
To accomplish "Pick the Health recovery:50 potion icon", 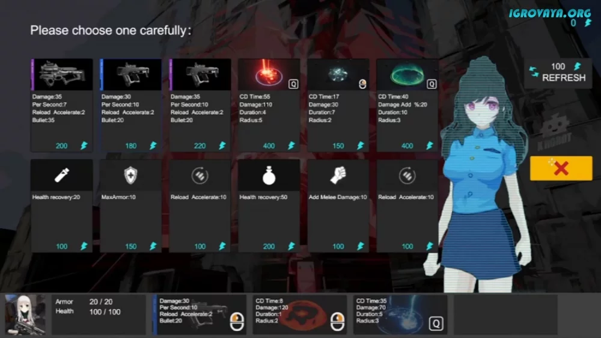I will pyautogui.click(x=269, y=175).
